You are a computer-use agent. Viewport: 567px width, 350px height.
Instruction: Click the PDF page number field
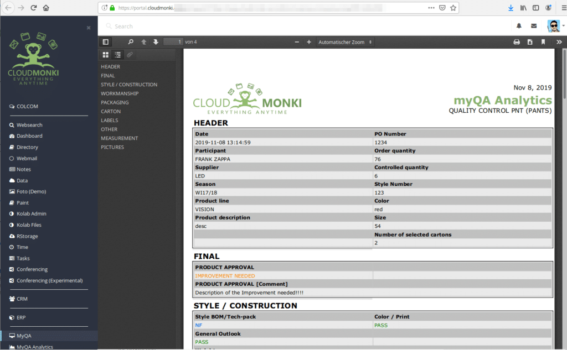click(173, 42)
